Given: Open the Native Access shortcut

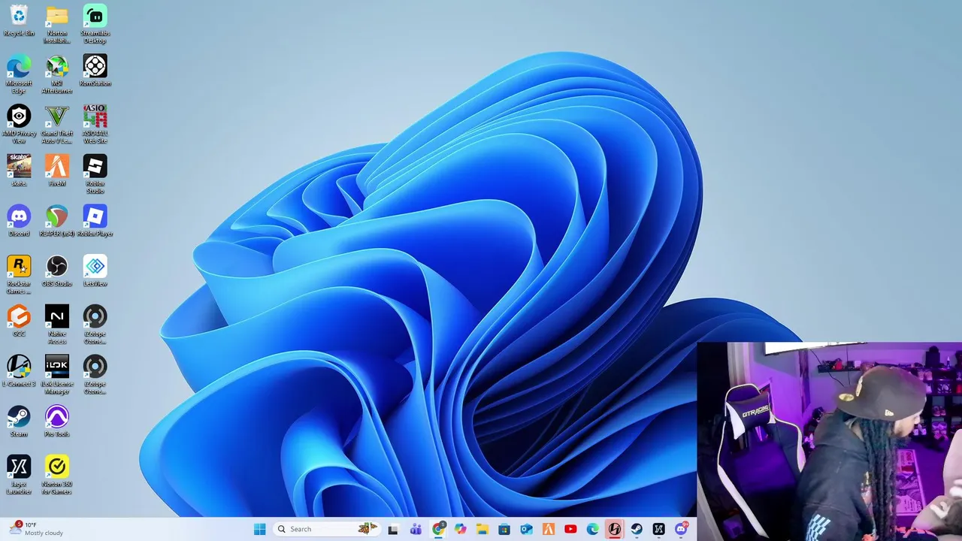Looking at the screenshot, I should tap(57, 325).
